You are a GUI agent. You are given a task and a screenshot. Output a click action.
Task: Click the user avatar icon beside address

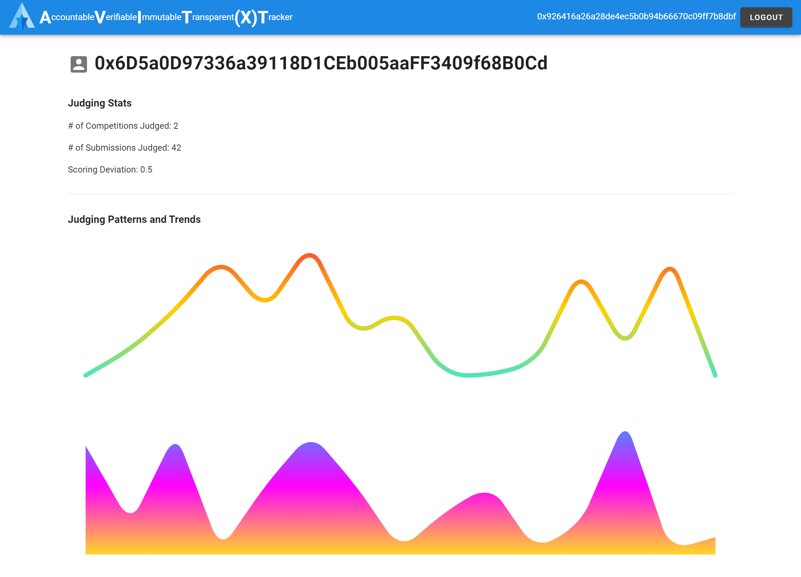click(78, 64)
